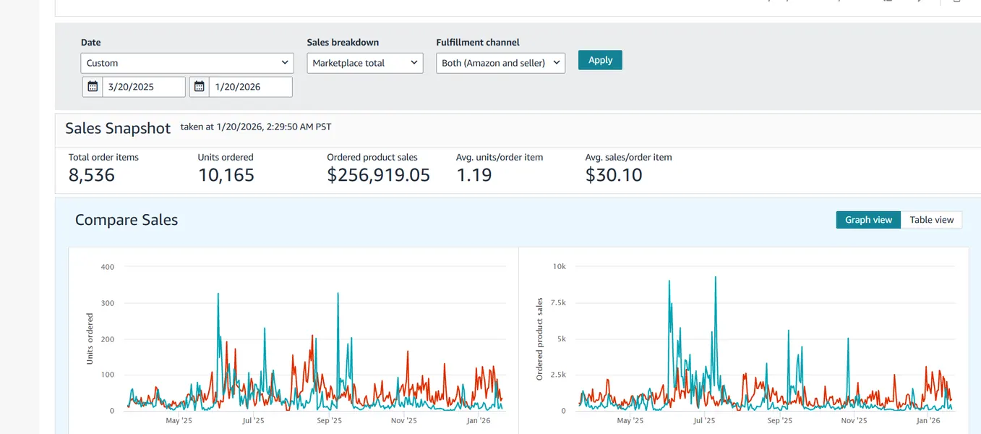The image size is (981, 434).
Task: Open the calendar icon beside 3/20/2025
Action: tap(93, 87)
